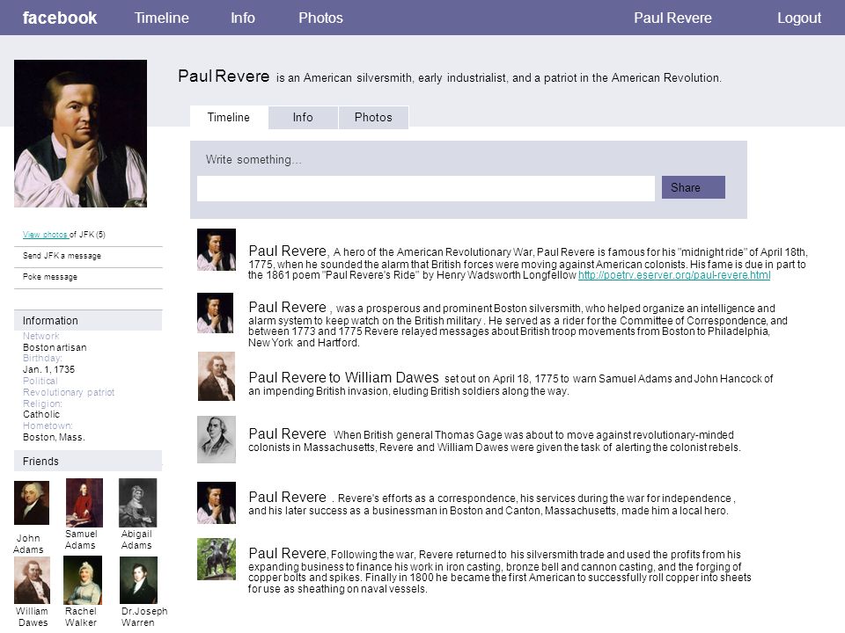The image size is (845, 633).
Task: Click the Write something input field
Action: coord(426,188)
